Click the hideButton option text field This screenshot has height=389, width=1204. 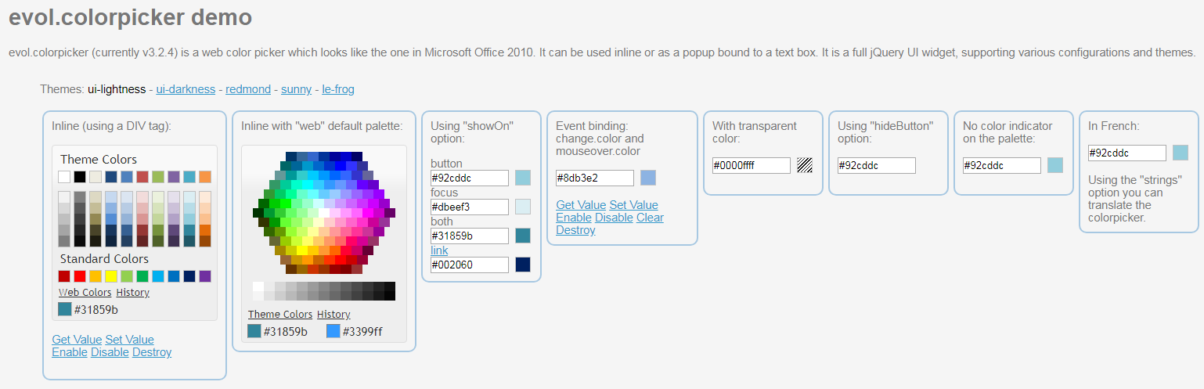(877, 165)
